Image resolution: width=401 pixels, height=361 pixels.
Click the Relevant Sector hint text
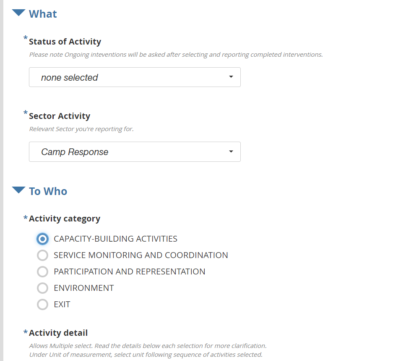tap(81, 129)
